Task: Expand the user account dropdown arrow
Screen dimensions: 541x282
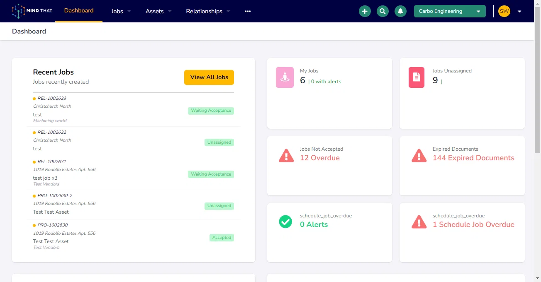Action: [x=519, y=12]
